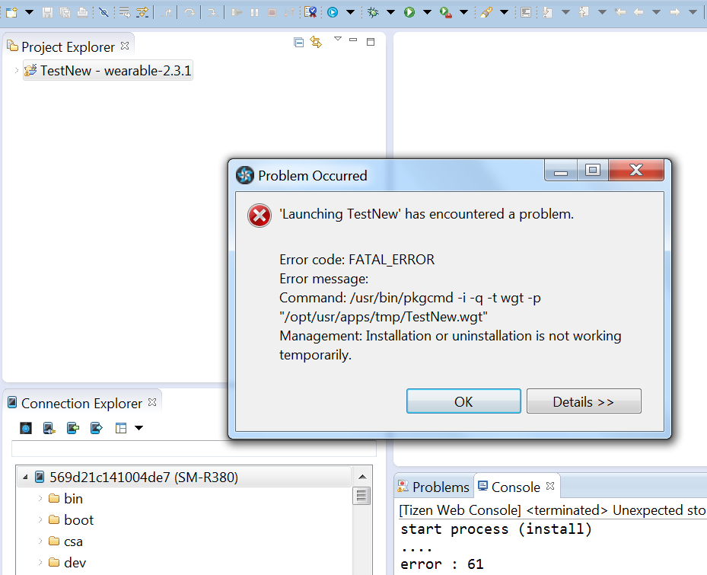Click the Emulator Manager icon in Connection Explorer
Screen dimensions: 707x575
(x=26, y=428)
